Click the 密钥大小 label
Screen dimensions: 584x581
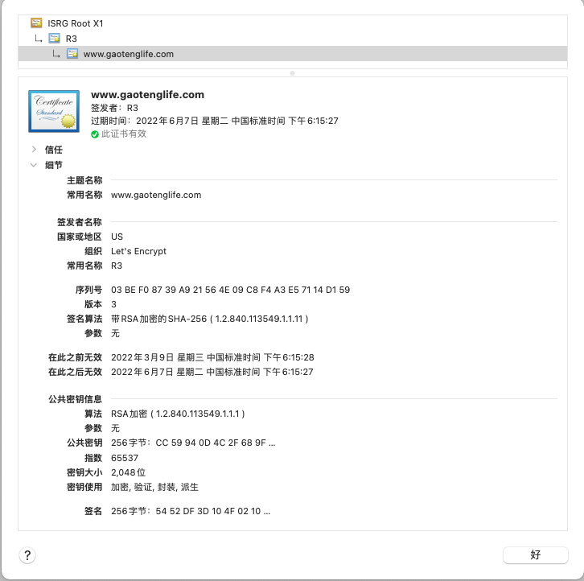point(84,472)
